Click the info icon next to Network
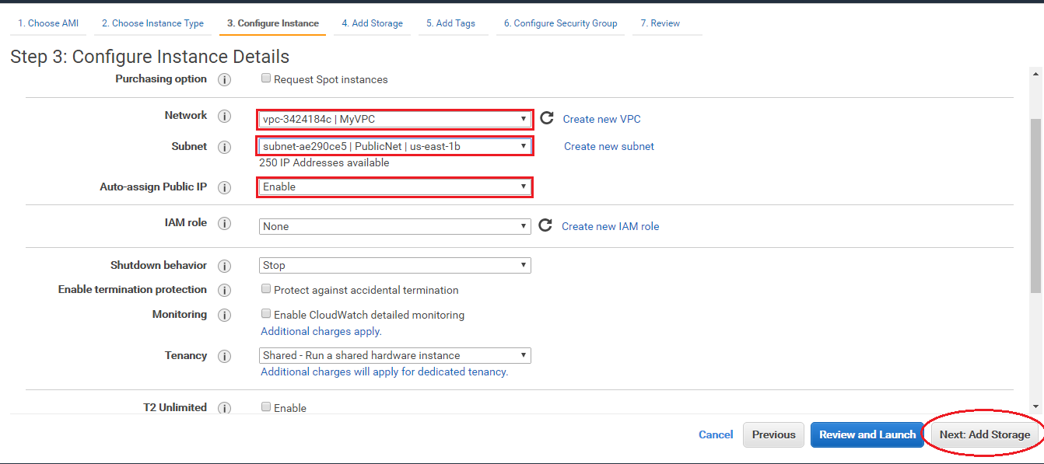 [x=224, y=117]
